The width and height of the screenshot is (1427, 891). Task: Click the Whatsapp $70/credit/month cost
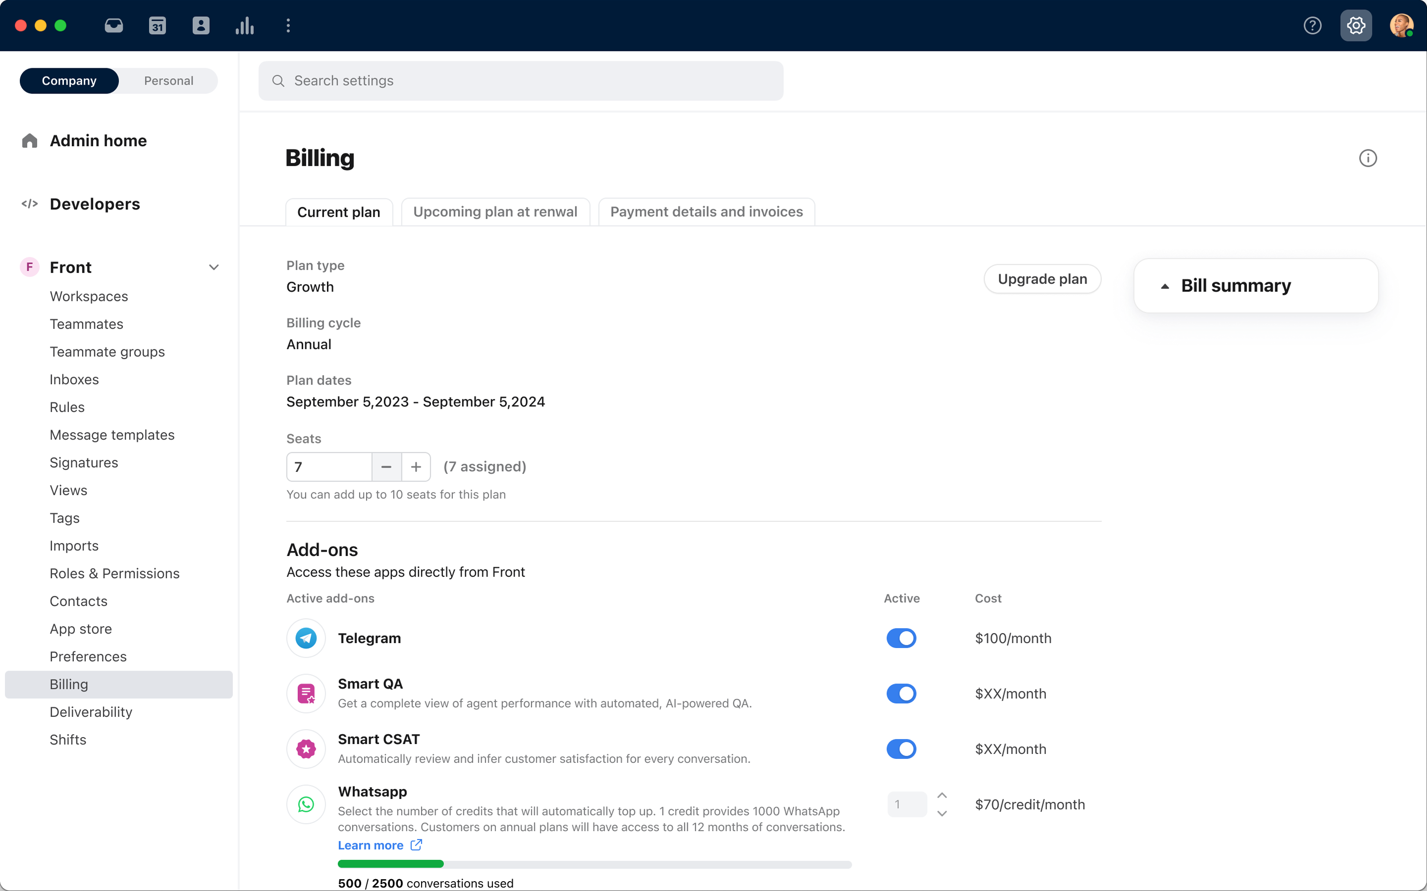click(1030, 804)
